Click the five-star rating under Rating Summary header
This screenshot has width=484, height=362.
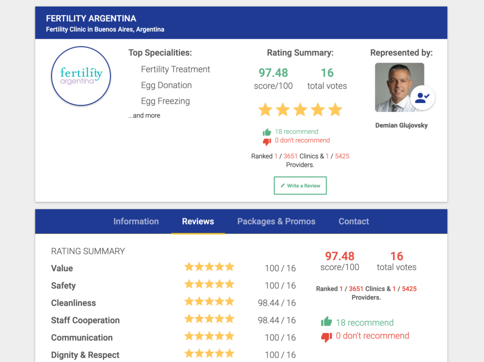point(300,110)
